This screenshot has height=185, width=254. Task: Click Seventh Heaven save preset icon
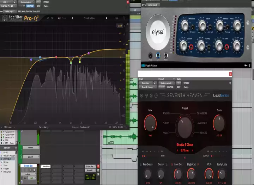146,96
